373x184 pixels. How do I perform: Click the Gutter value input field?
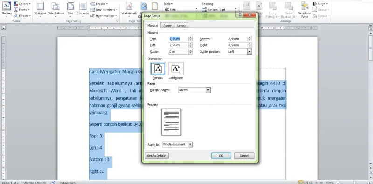(x=179, y=51)
